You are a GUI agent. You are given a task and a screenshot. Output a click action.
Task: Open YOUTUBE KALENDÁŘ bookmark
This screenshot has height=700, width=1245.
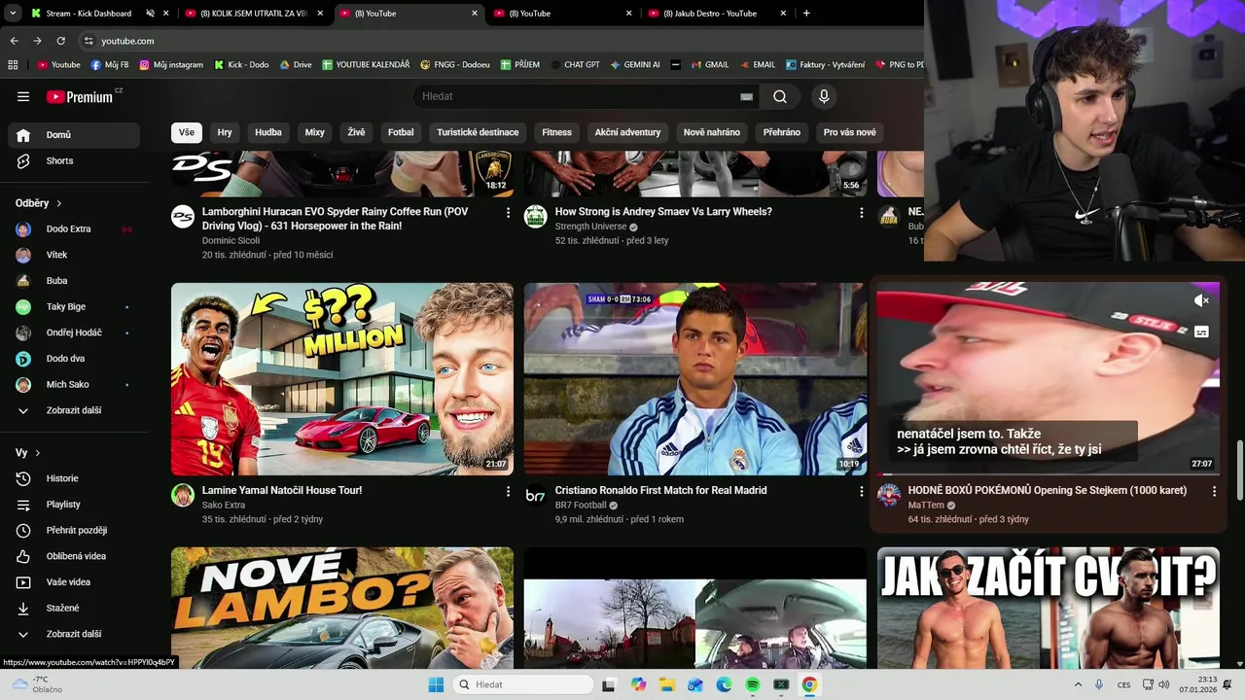tap(365, 64)
